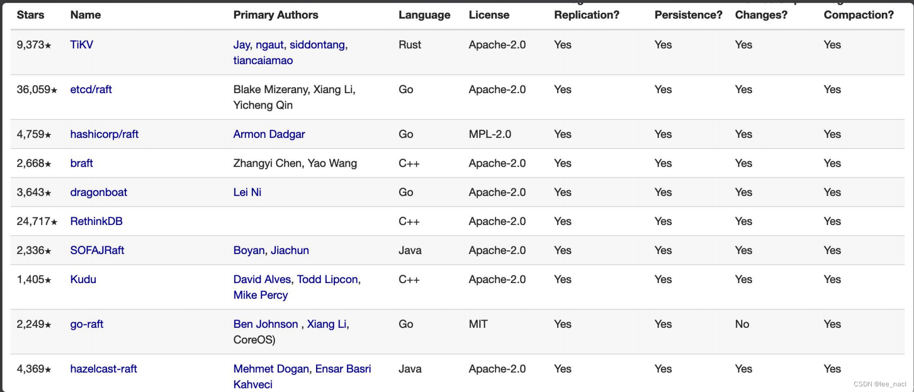Click the Replication? column header
This screenshot has height=392, width=914.
pos(587,15)
